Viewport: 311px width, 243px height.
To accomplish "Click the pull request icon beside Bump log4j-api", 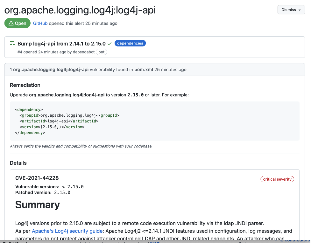I will tap(12, 43).
